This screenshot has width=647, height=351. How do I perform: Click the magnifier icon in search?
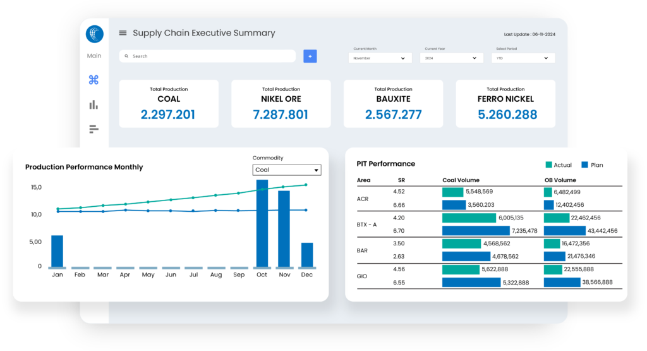[x=126, y=56]
